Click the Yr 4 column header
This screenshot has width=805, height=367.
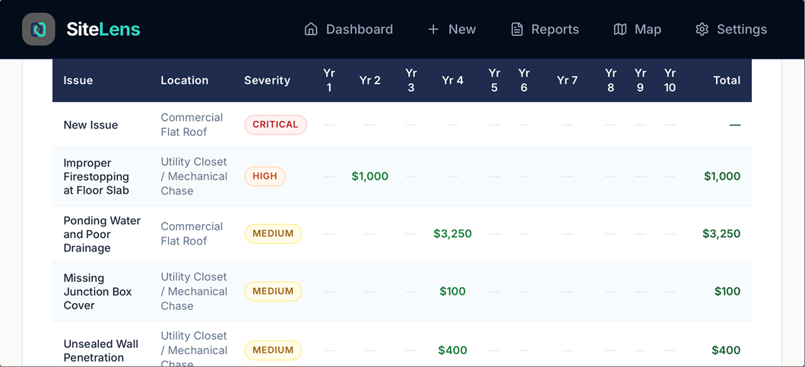click(452, 81)
